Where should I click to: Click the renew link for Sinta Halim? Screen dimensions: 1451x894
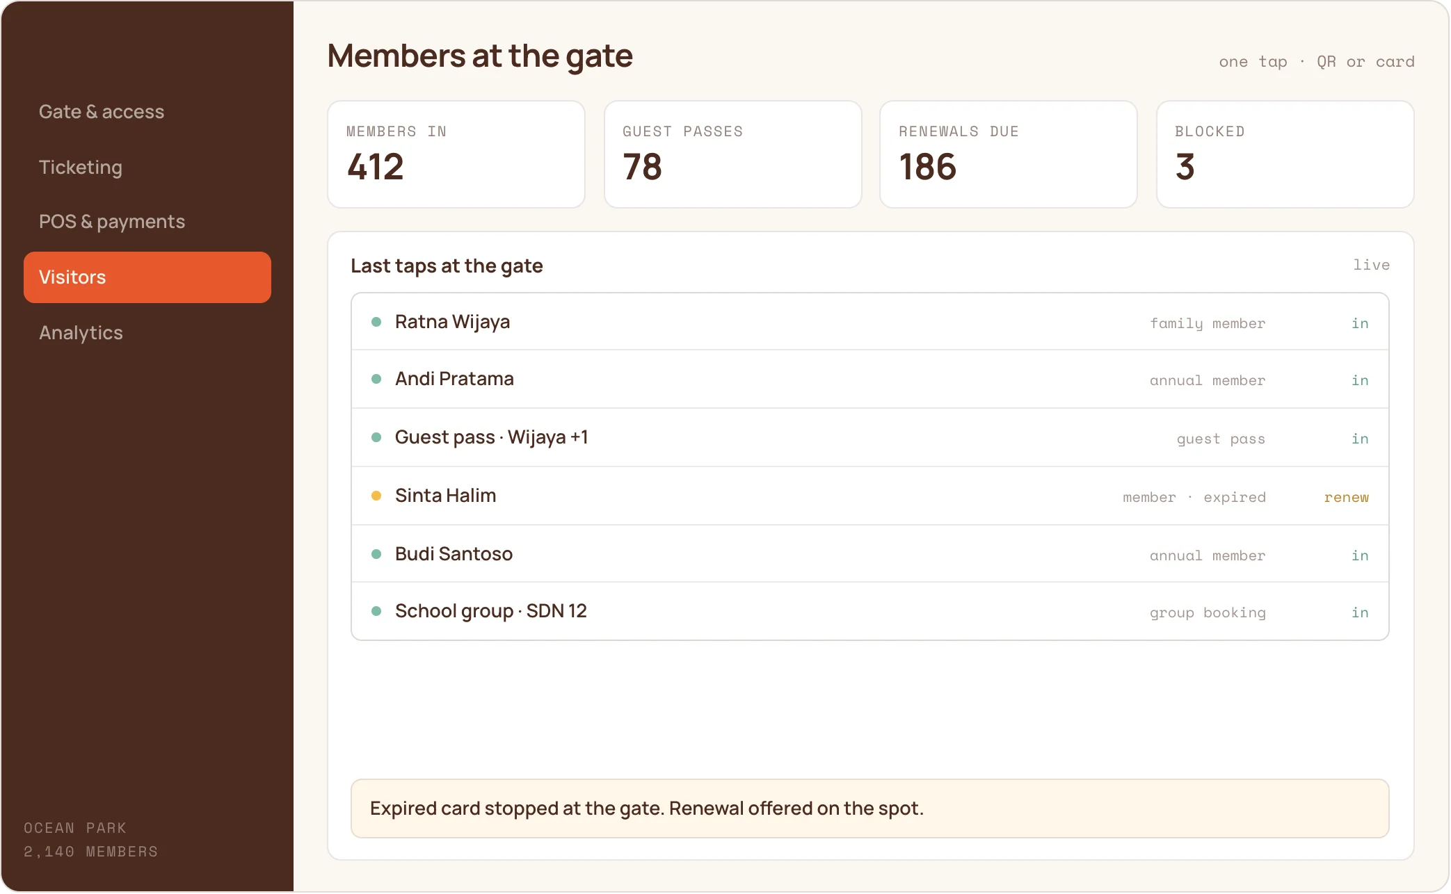[x=1346, y=497]
